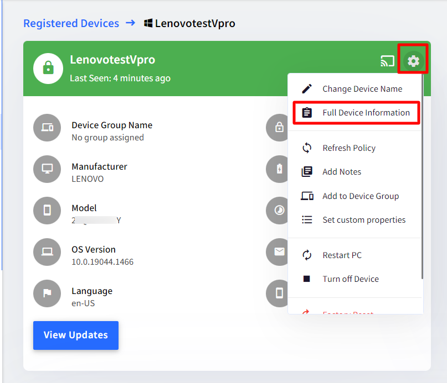
Task: Open the settings gear menu
Action: coord(413,61)
